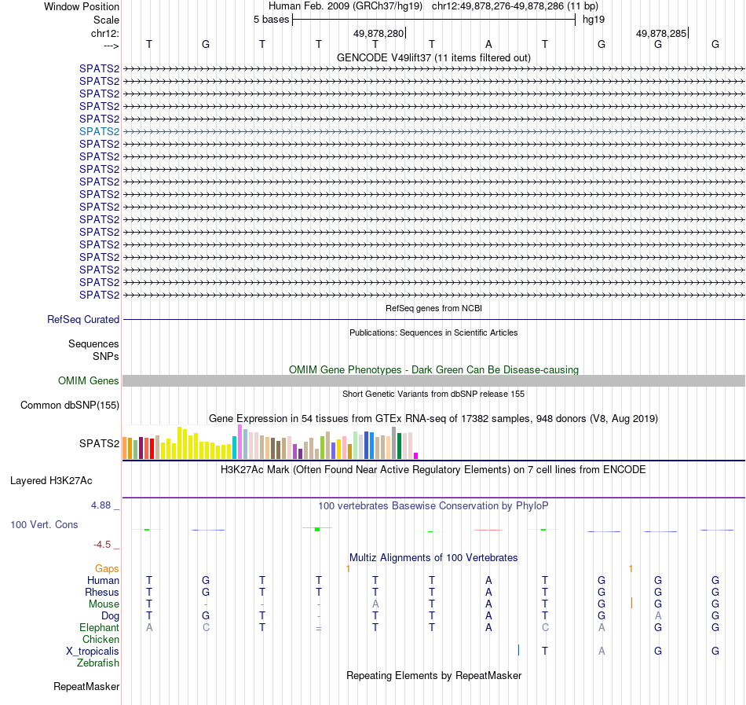Viewport: 746px width, 705px height.
Task: Click the Human alignment row label
Action: pyautogui.click(x=103, y=580)
